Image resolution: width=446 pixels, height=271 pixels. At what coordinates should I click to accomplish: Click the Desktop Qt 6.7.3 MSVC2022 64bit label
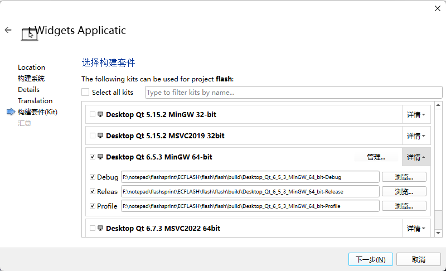click(163, 229)
